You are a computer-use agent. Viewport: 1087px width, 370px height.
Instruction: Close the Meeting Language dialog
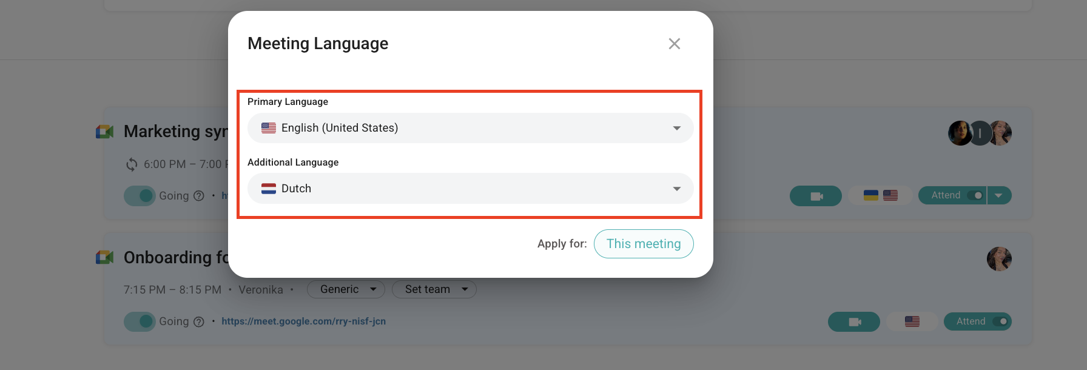click(674, 44)
